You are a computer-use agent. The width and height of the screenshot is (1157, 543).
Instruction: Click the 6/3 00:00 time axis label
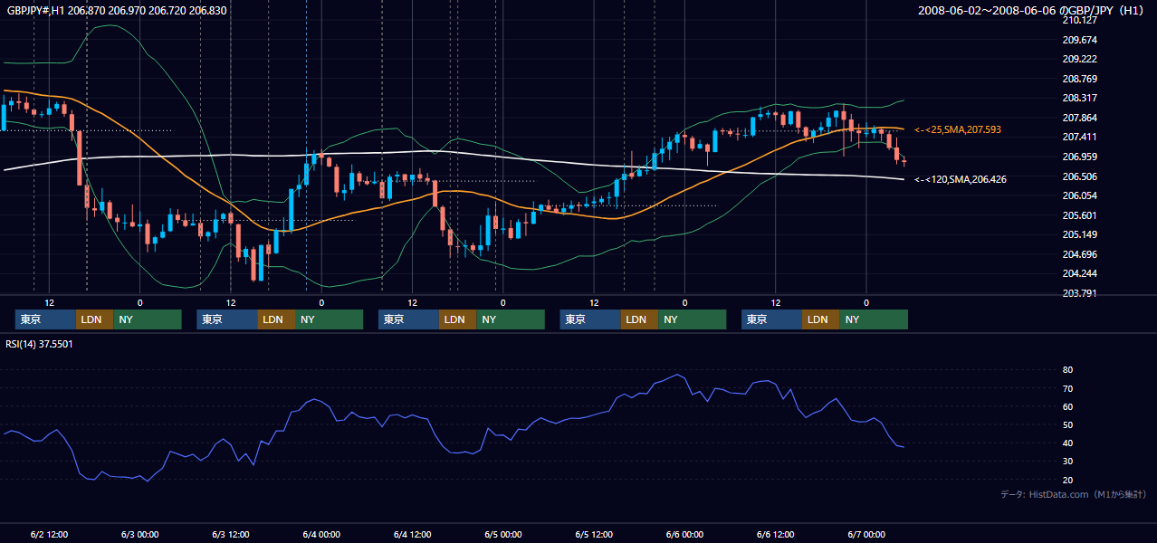(x=139, y=534)
